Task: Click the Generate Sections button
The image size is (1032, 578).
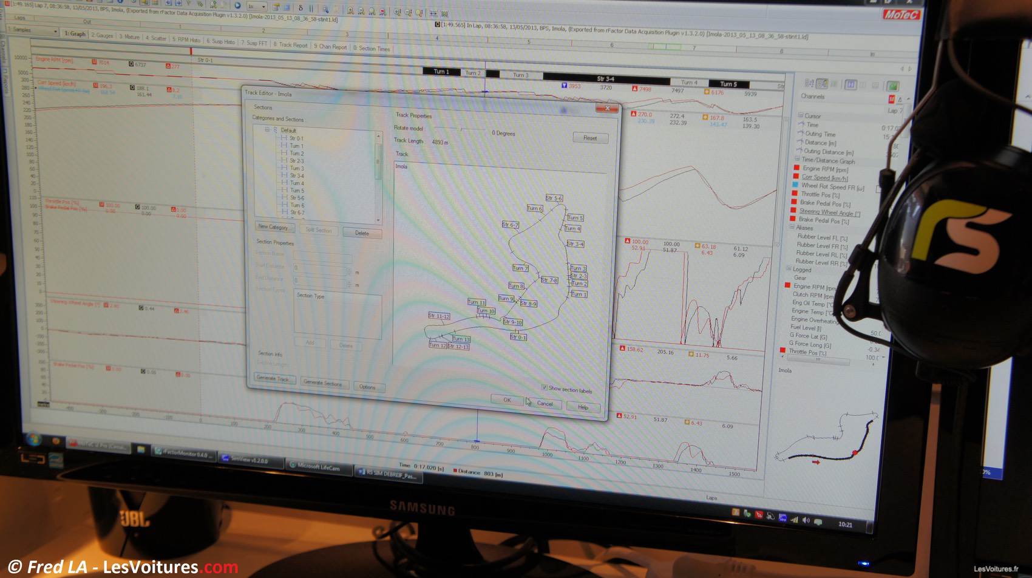Action: click(322, 382)
